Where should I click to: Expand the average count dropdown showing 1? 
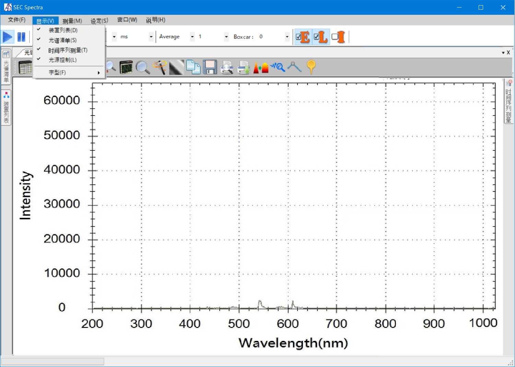[x=226, y=37]
